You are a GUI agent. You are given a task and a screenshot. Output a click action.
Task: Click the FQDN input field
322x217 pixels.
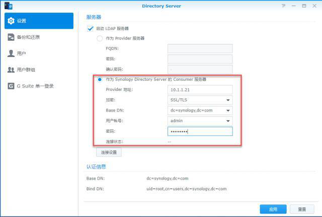tap(200, 48)
